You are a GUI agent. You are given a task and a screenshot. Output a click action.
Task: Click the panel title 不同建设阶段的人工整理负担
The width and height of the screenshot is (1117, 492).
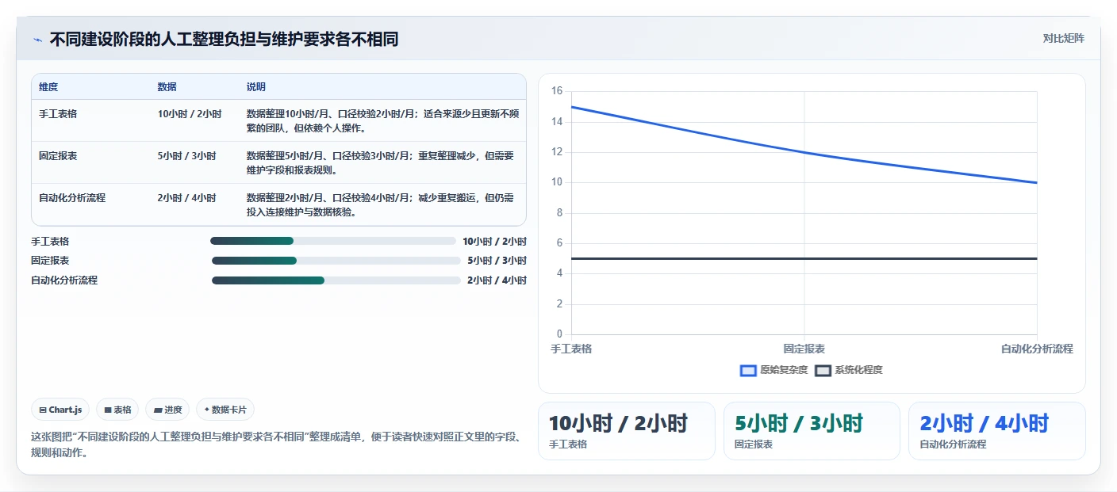click(x=224, y=39)
